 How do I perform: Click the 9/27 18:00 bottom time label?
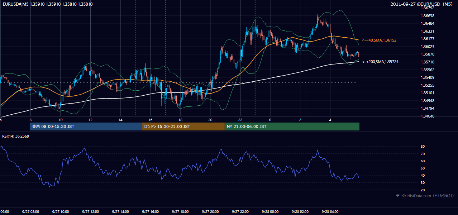[x=180, y=212]
